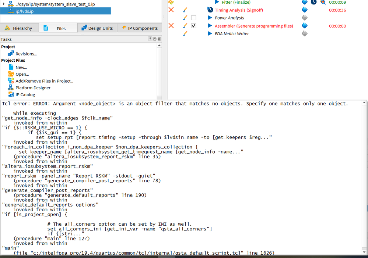Image resolution: width=368 pixels, height=258 pixels.
Task: Click Open... under Project Files
Action: [x=22, y=74]
